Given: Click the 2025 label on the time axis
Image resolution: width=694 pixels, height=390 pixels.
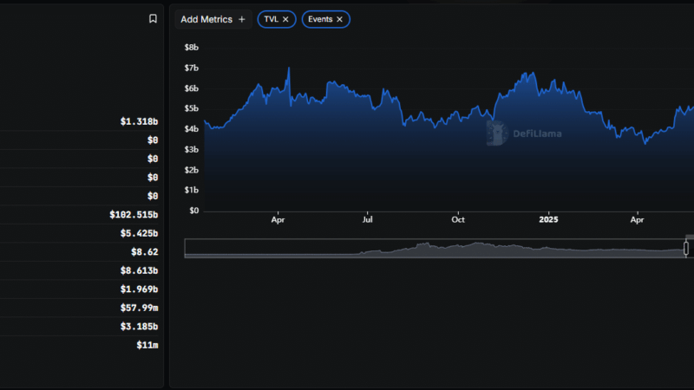Looking at the screenshot, I should click(547, 220).
